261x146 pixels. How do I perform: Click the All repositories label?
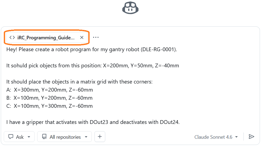tap(65, 137)
